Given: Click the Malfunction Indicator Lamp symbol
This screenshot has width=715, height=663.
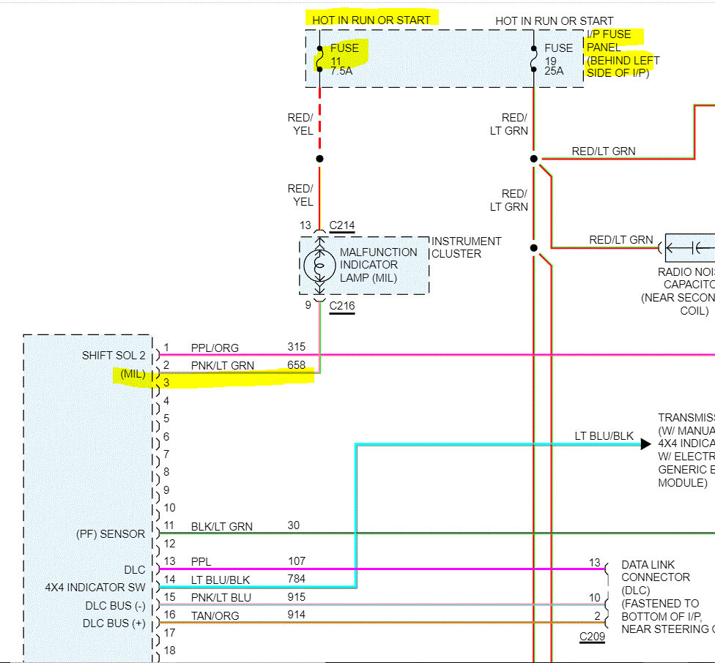Looking at the screenshot, I should [319, 266].
